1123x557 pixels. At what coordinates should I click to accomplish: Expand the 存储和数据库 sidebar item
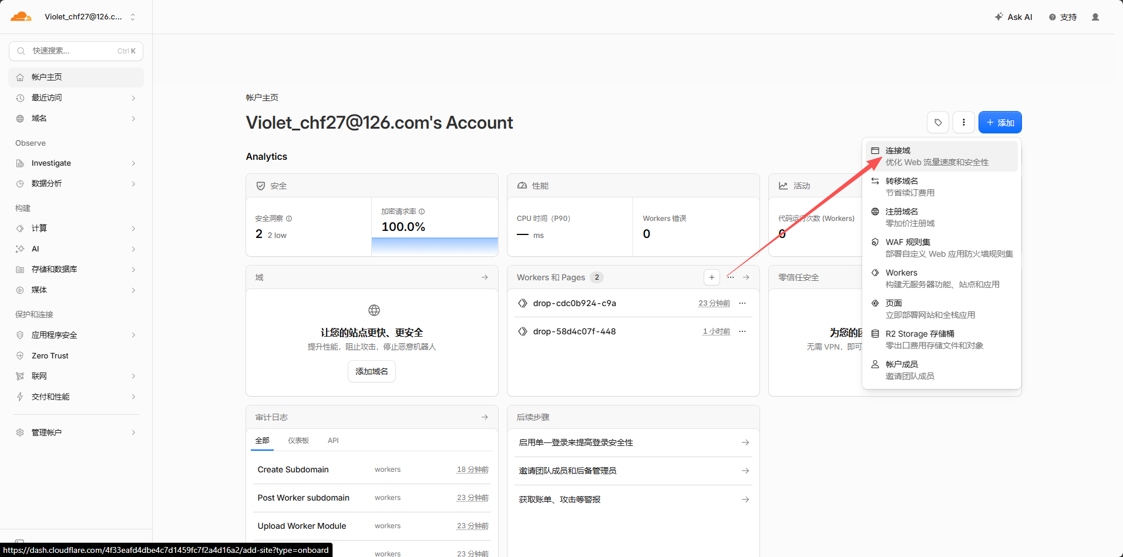coord(76,269)
